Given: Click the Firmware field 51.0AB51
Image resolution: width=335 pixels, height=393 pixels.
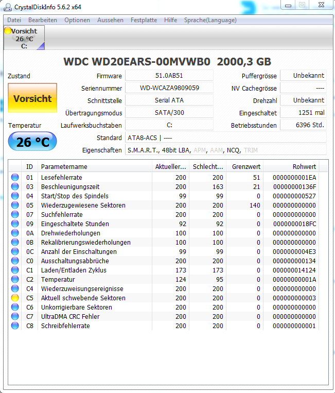Looking at the screenshot, I should [169, 75].
